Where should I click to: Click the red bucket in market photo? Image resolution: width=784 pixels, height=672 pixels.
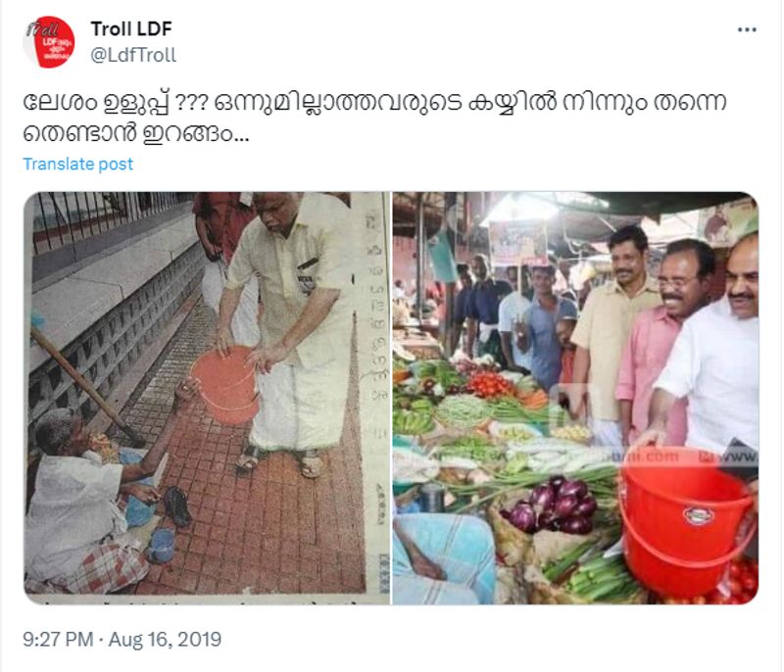point(686,525)
